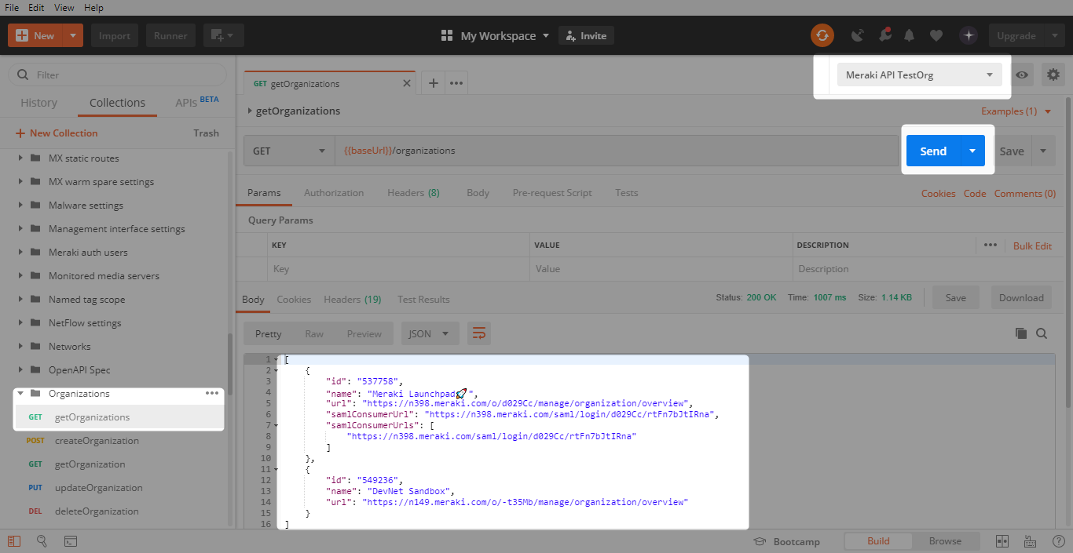Open the Authorization tab
This screenshot has width=1073, height=553.
click(334, 193)
